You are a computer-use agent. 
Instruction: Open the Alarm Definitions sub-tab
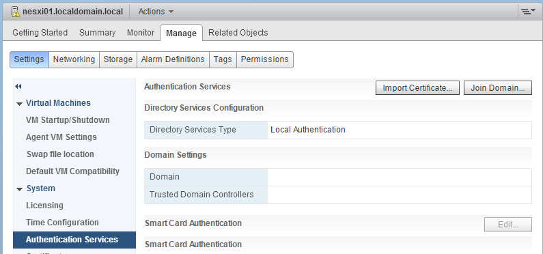pos(173,59)
